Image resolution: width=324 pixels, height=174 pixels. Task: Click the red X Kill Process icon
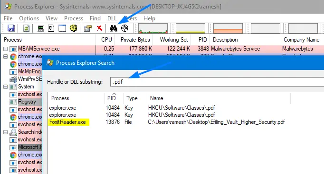coord(100,28)
